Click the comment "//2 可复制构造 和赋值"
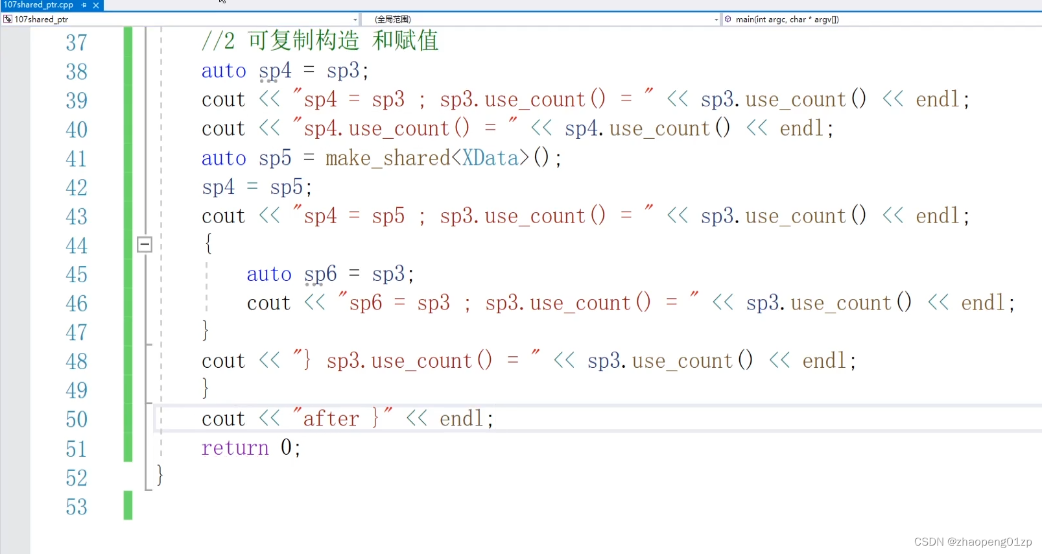This screenshot has width=1042, height=554. point(320,41)
